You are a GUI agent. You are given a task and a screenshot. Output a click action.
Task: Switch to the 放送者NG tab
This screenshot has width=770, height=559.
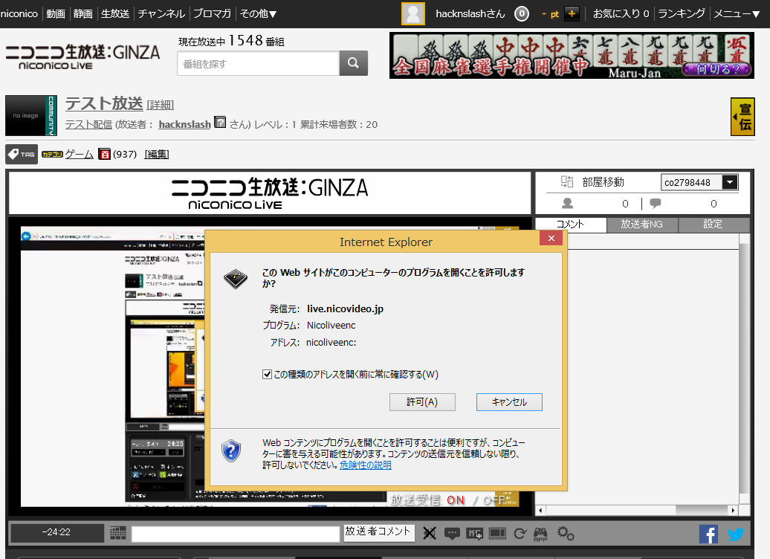click(x=642, y=224)
